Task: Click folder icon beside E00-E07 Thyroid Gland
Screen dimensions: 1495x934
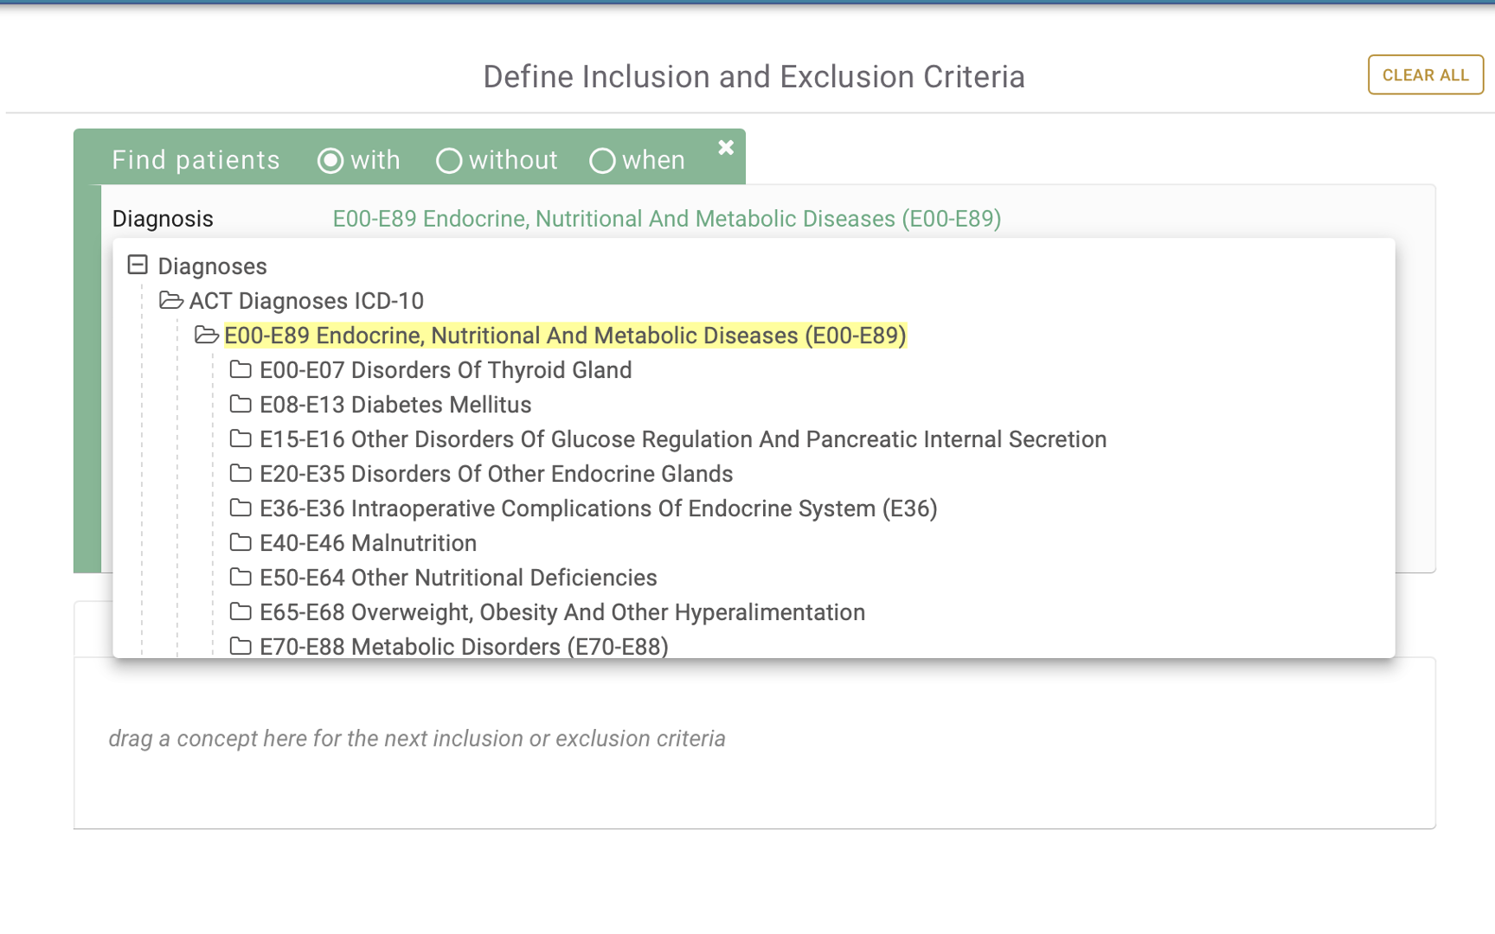Action: point(240,370)
